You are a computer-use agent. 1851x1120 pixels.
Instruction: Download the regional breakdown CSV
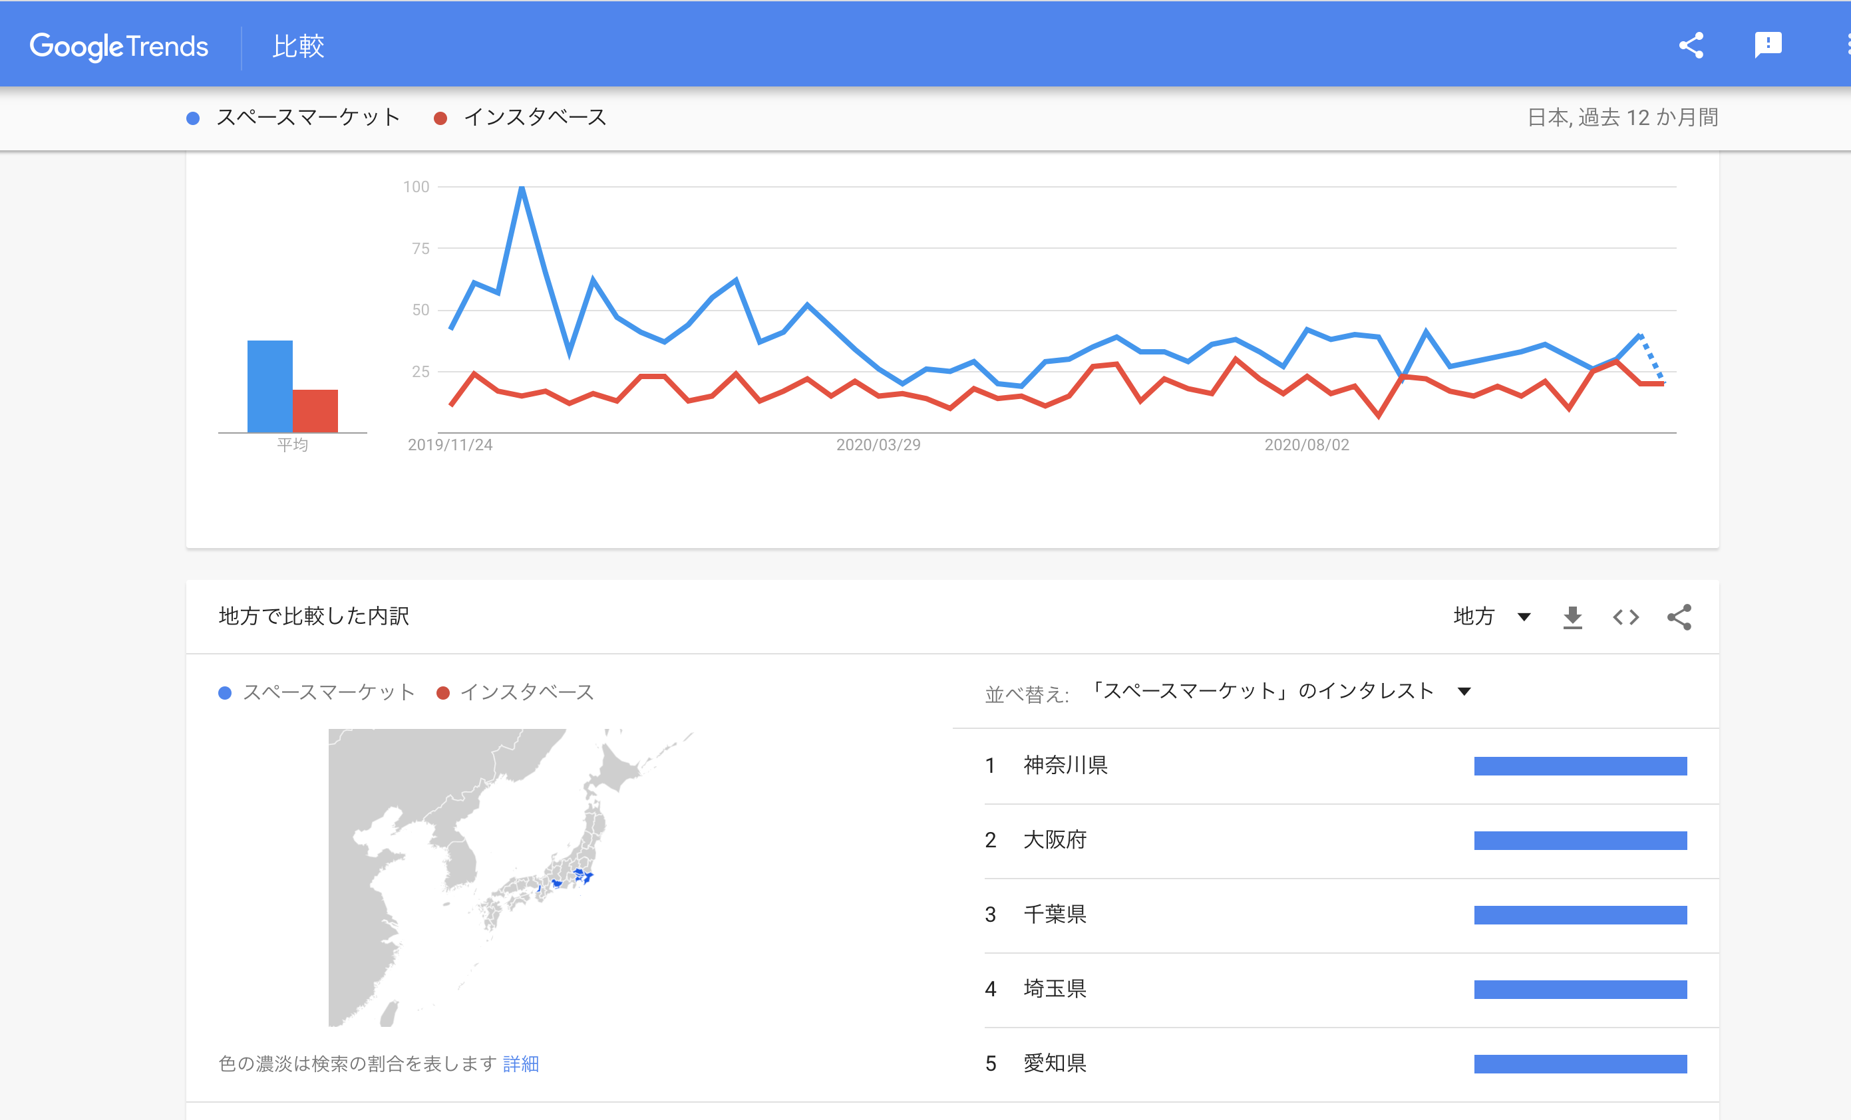tap(1572, 617)
